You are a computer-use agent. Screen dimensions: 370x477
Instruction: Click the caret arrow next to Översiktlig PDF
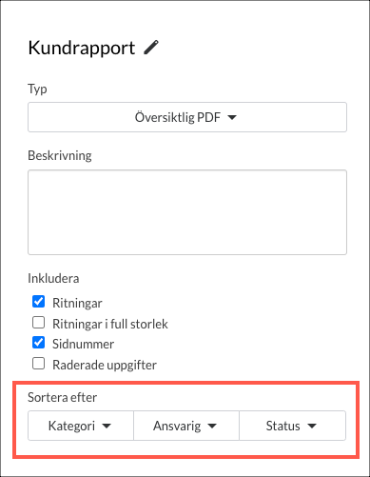(232, 118)
